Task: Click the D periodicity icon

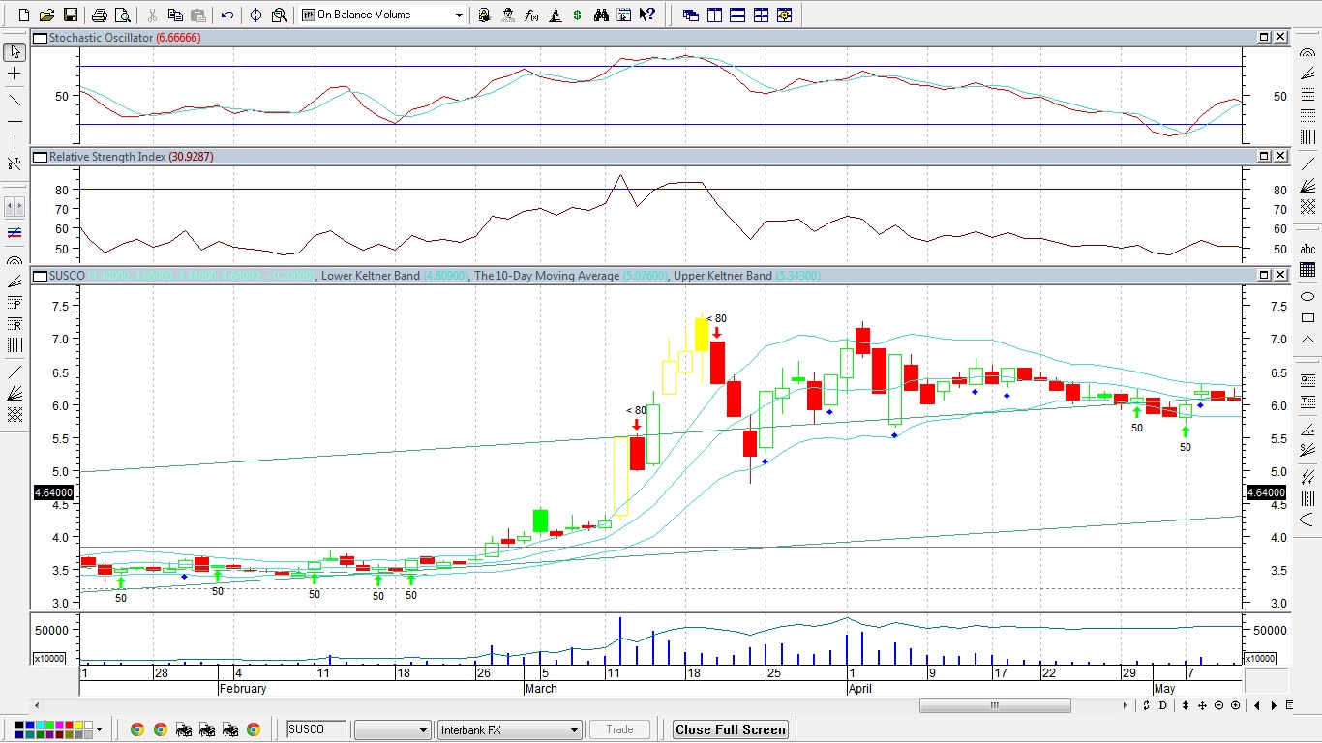Action: [1163, 705]
